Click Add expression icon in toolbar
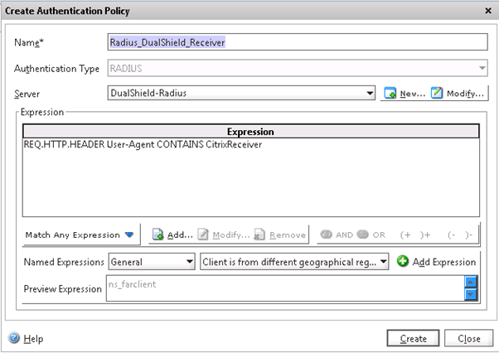 coord(158,235)
